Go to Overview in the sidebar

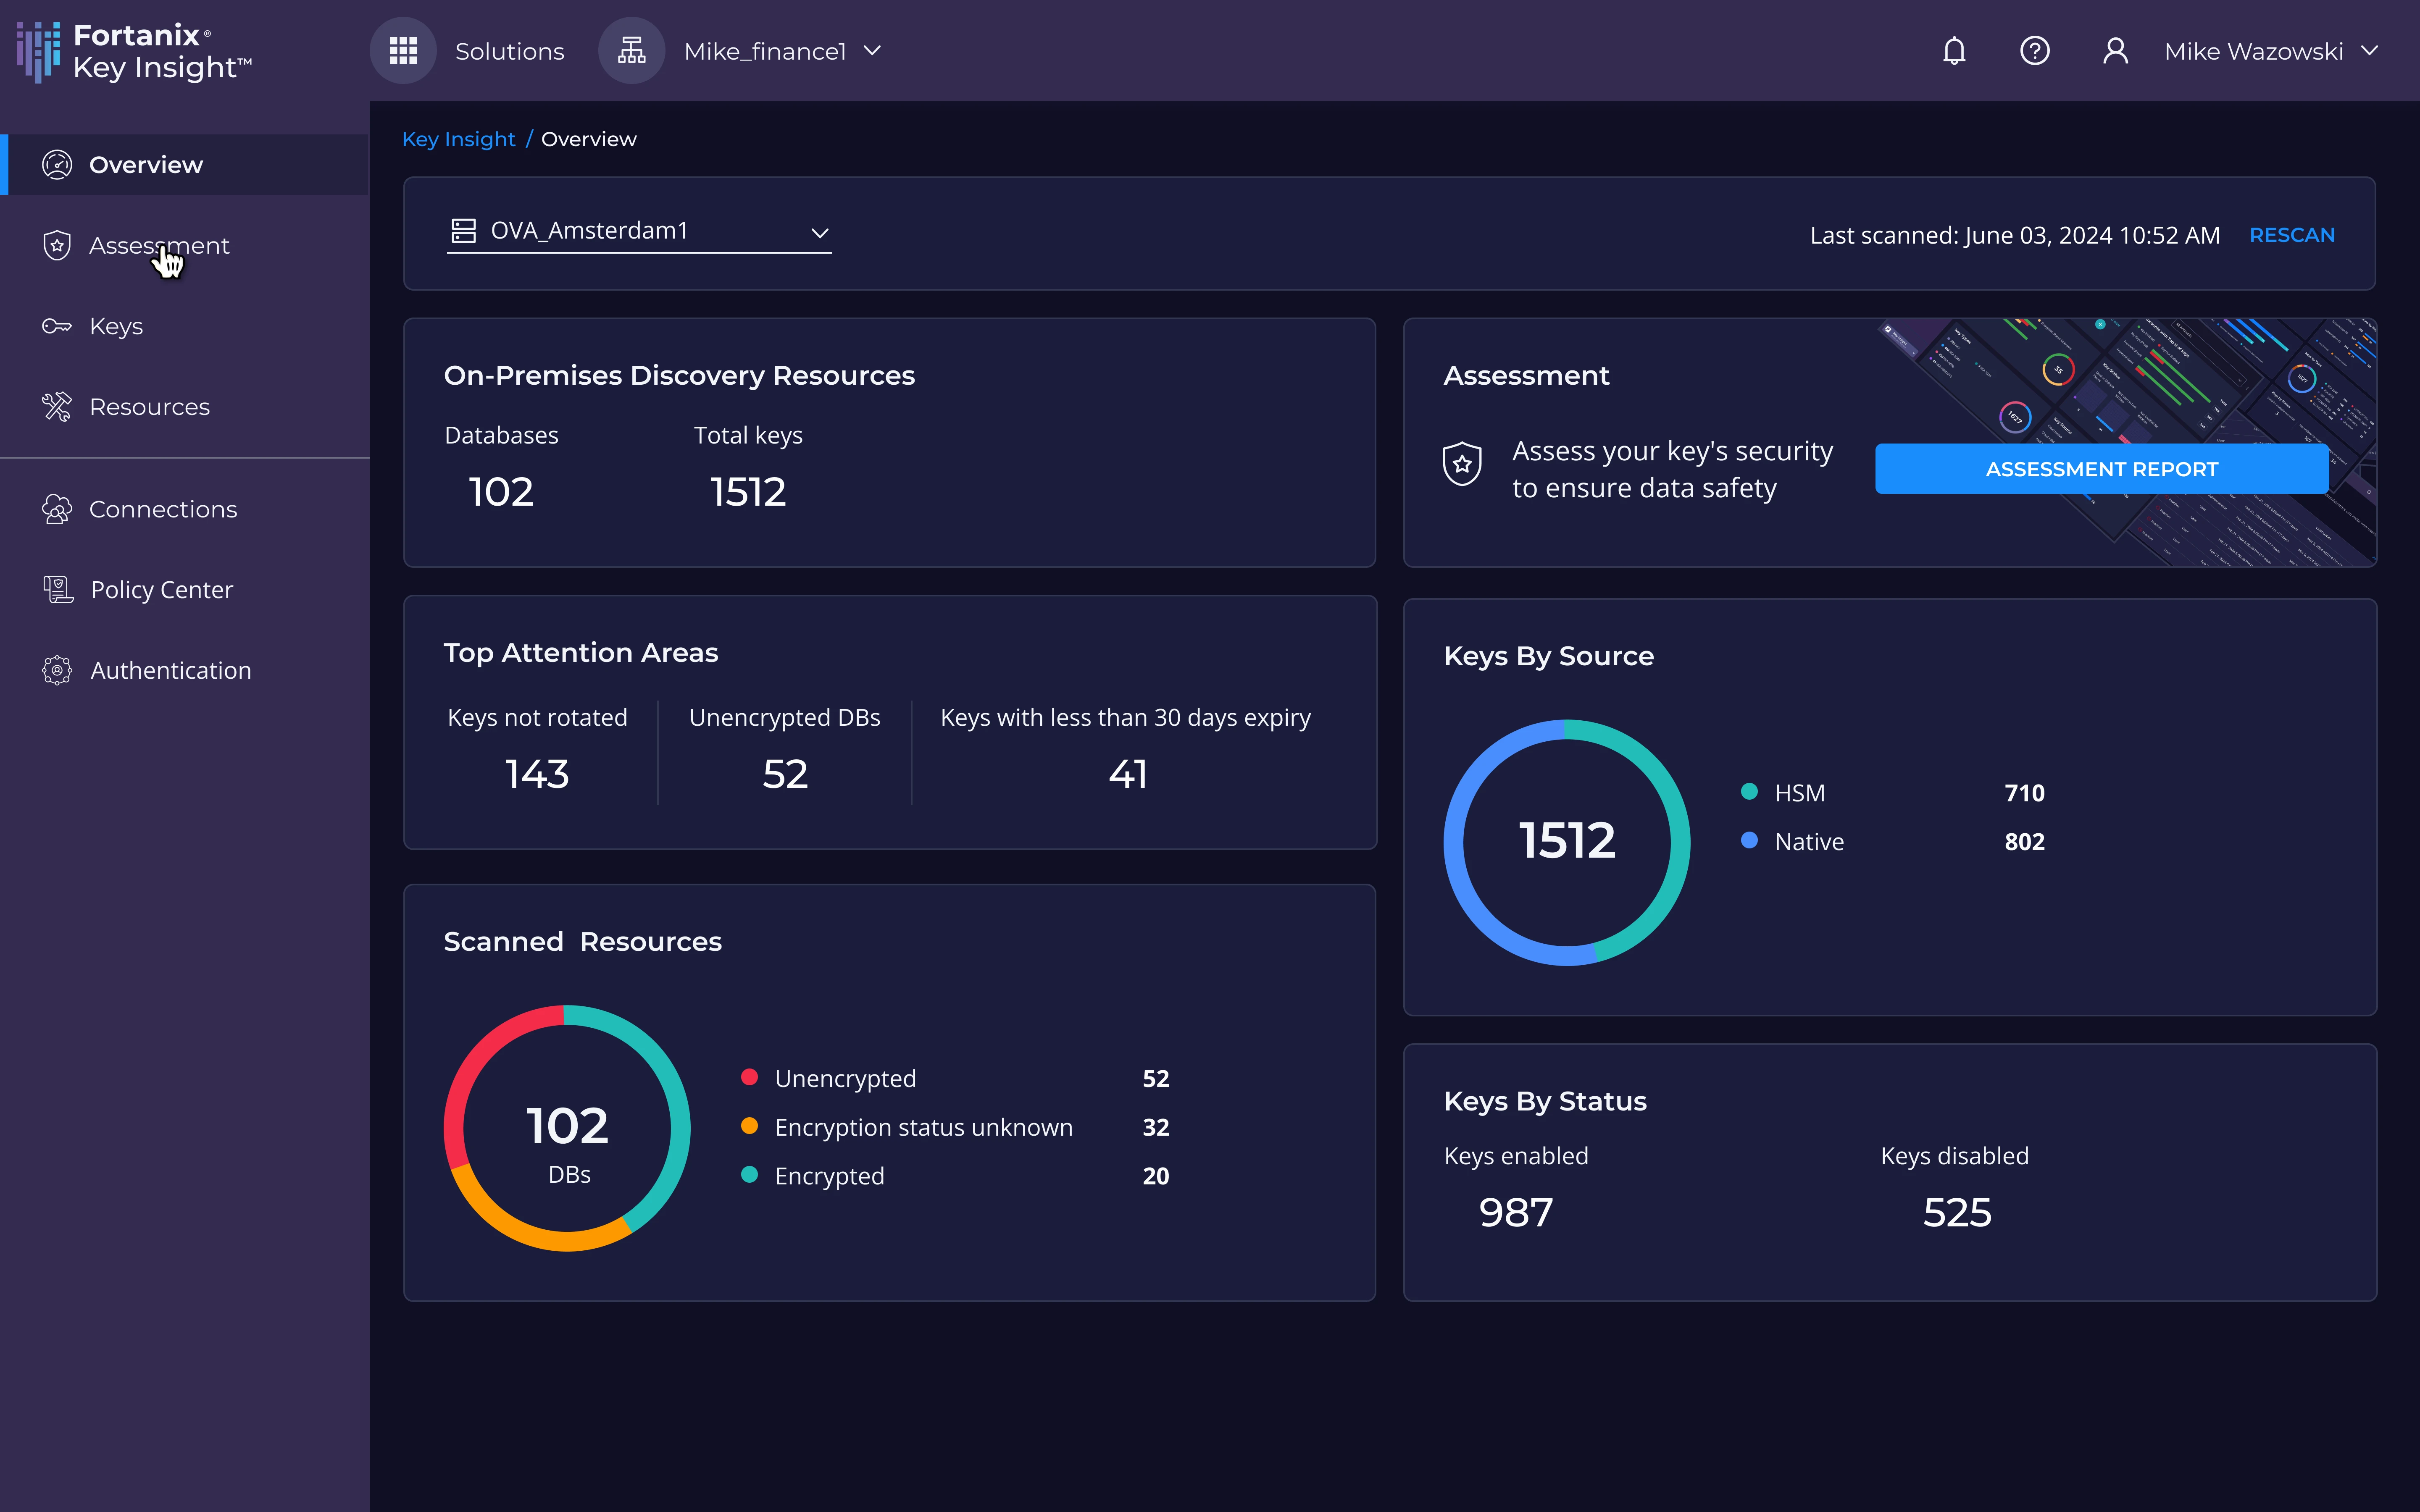[x=185, y=165]
